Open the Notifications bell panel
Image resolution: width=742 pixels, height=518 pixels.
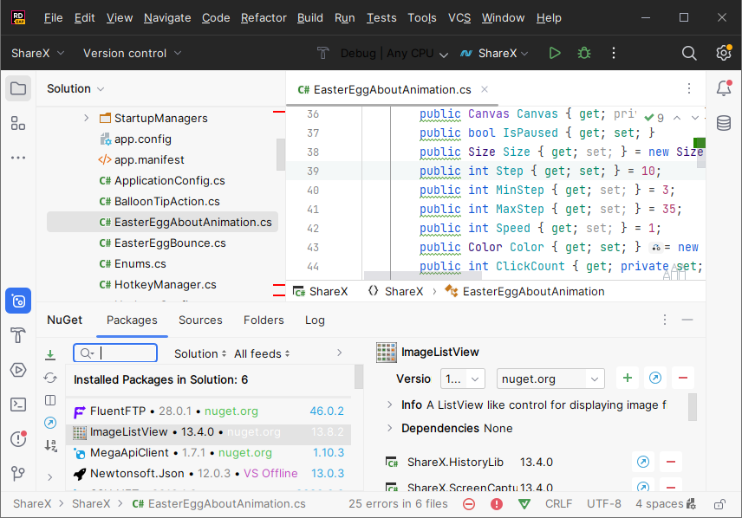pos(724,88)
